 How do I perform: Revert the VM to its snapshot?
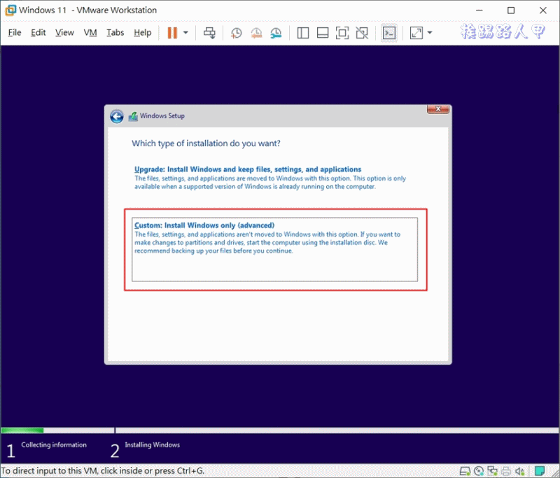pos(256,33)
